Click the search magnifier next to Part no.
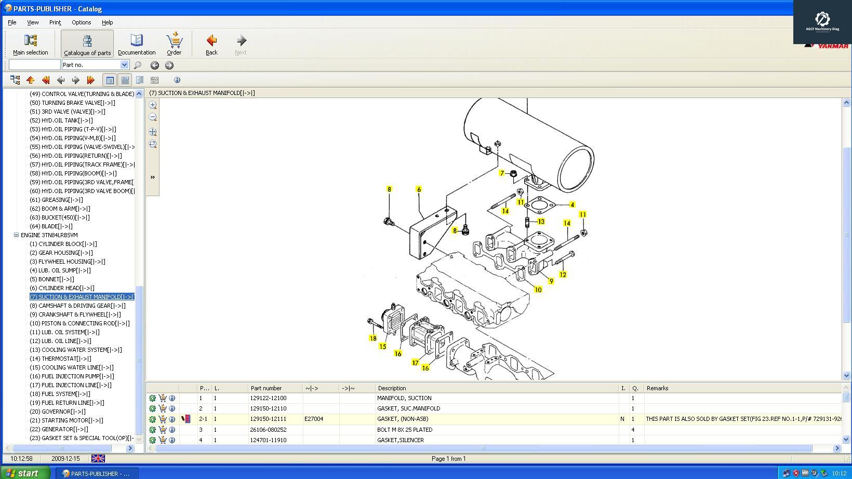Image resolution: width=852 pixels, height=479 pixels. 138,65
